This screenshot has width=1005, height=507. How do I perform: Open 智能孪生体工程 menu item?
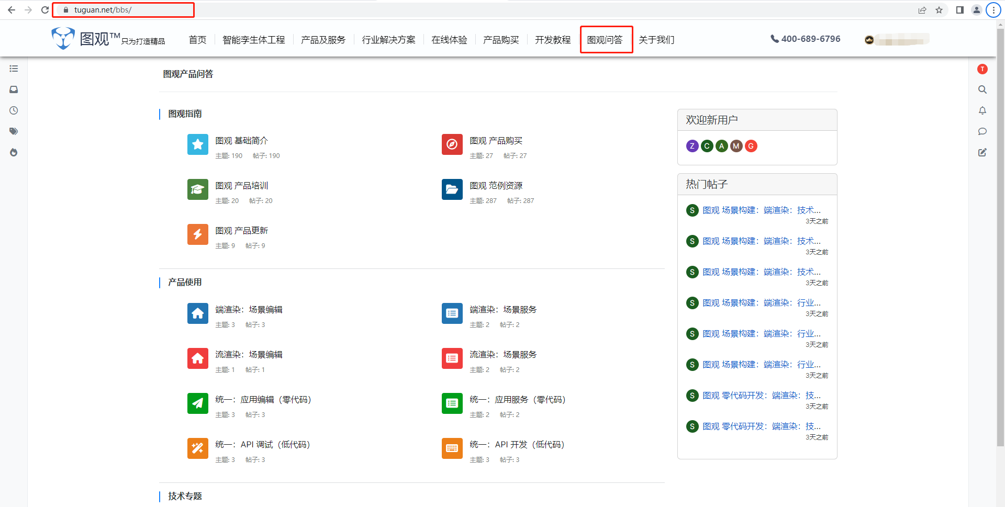pos(254,40)
